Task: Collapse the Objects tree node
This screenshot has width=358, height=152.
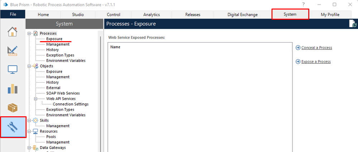Action: click(x=29, y=66)
